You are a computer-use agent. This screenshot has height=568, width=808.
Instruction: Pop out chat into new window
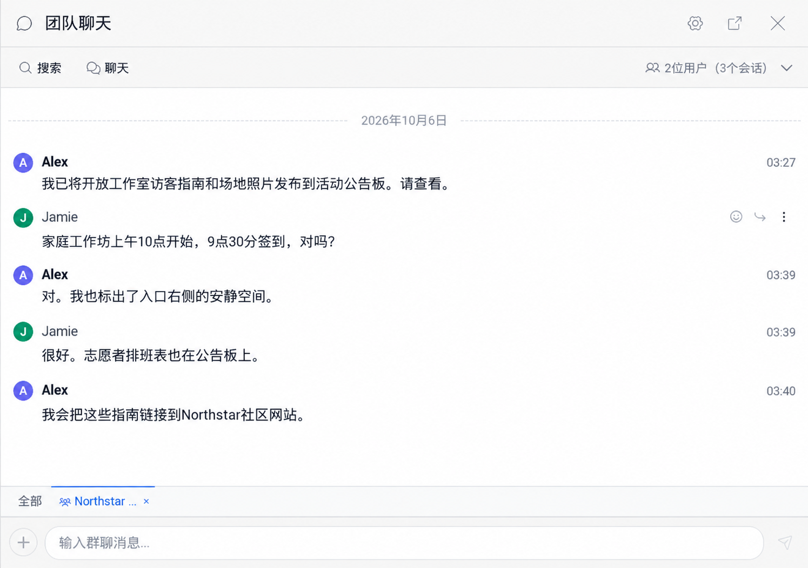(x=734, y=23)
